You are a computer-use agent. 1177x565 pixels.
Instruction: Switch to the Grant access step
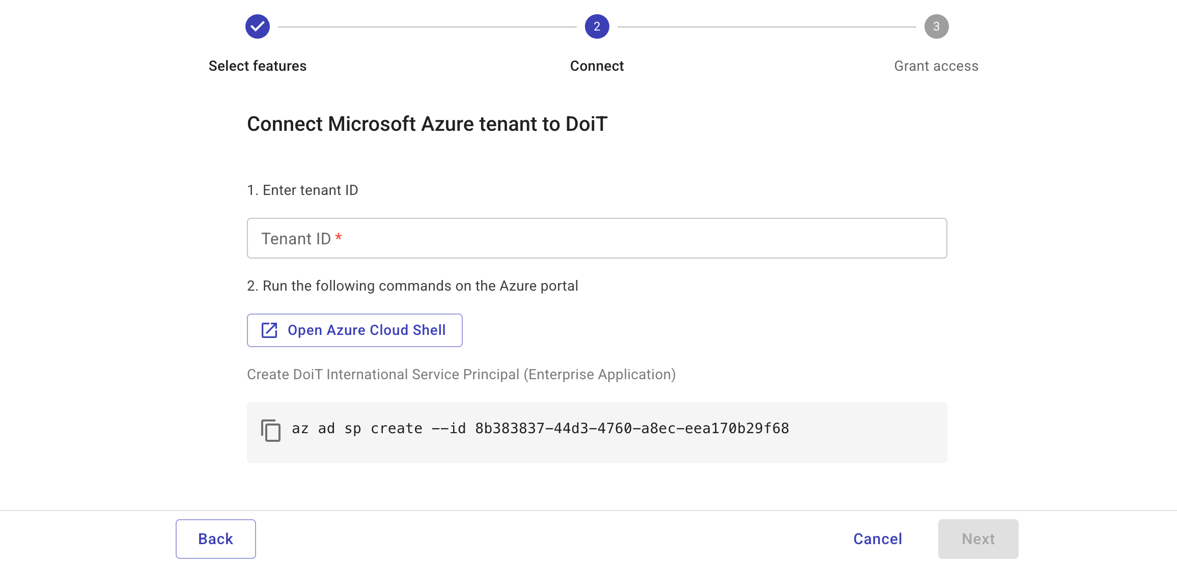936,66
